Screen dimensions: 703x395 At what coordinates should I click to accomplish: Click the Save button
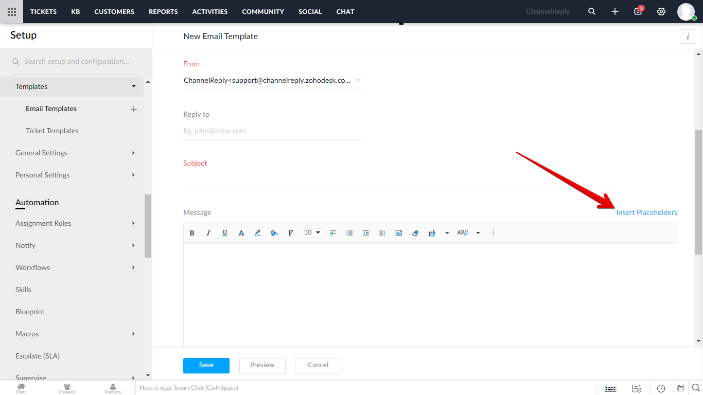click(x=206, y=365)
